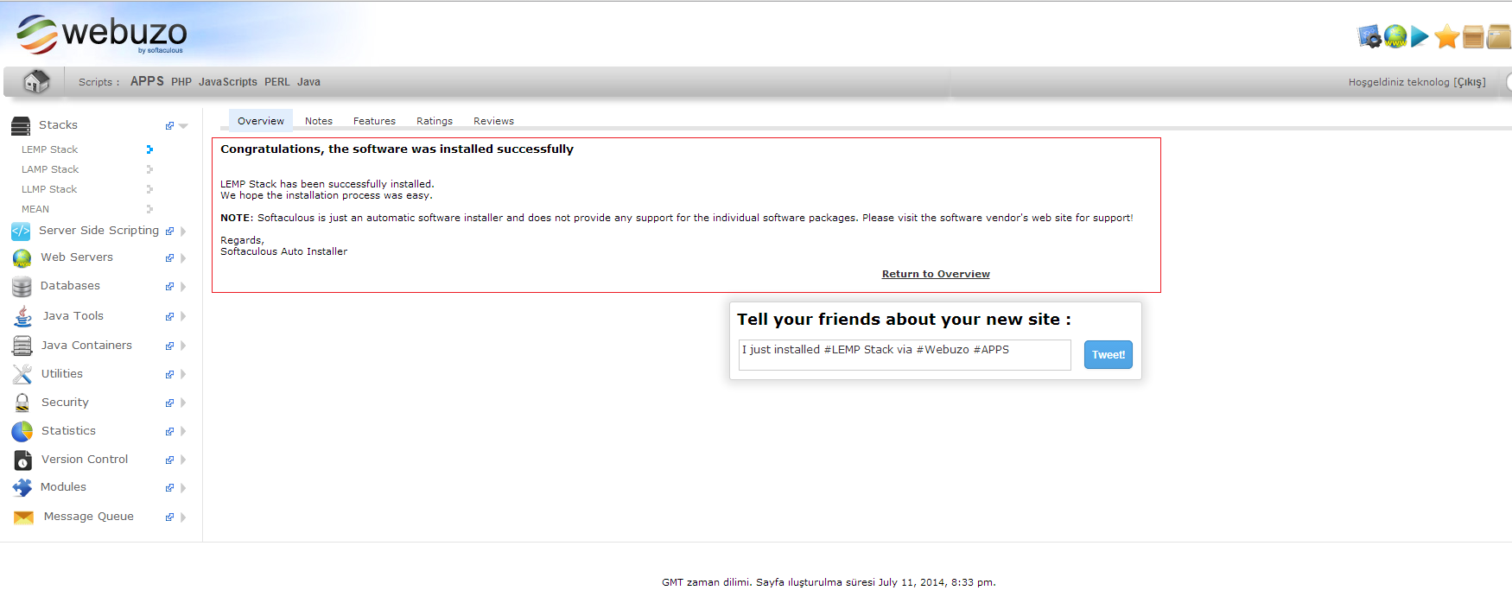The image size is (1512, 603).
Task: Expand the Modules category arrow
Action: click(x=183, y=488)
